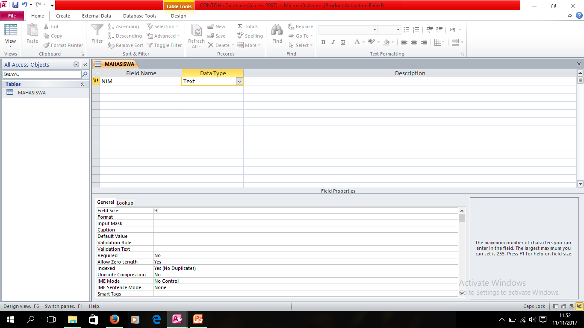Open the Lookup tab in Field Properties
Viewport: 584px width, 328px height.
[125, 203]
